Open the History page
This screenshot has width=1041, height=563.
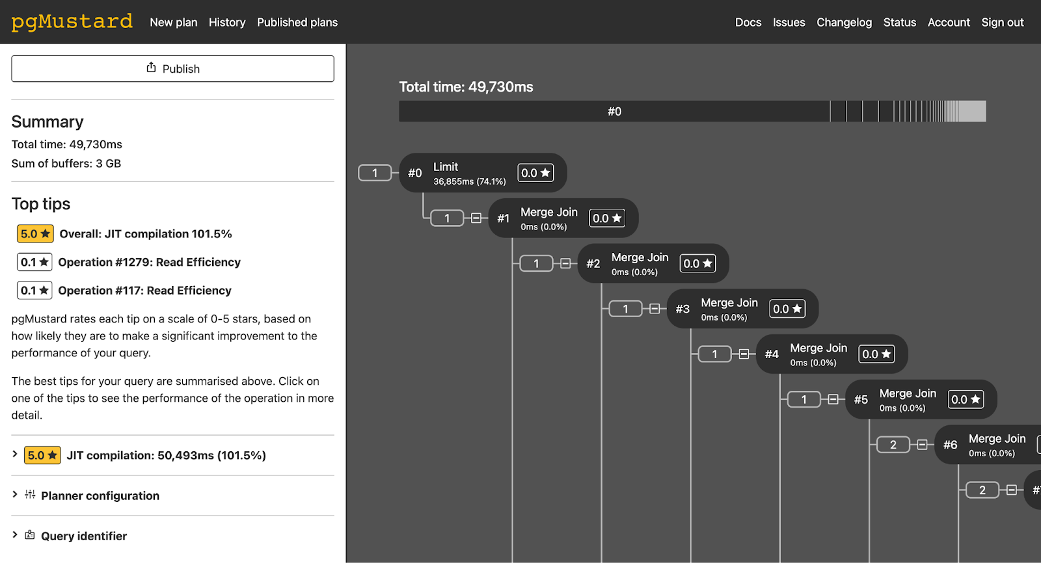(227, 22)
